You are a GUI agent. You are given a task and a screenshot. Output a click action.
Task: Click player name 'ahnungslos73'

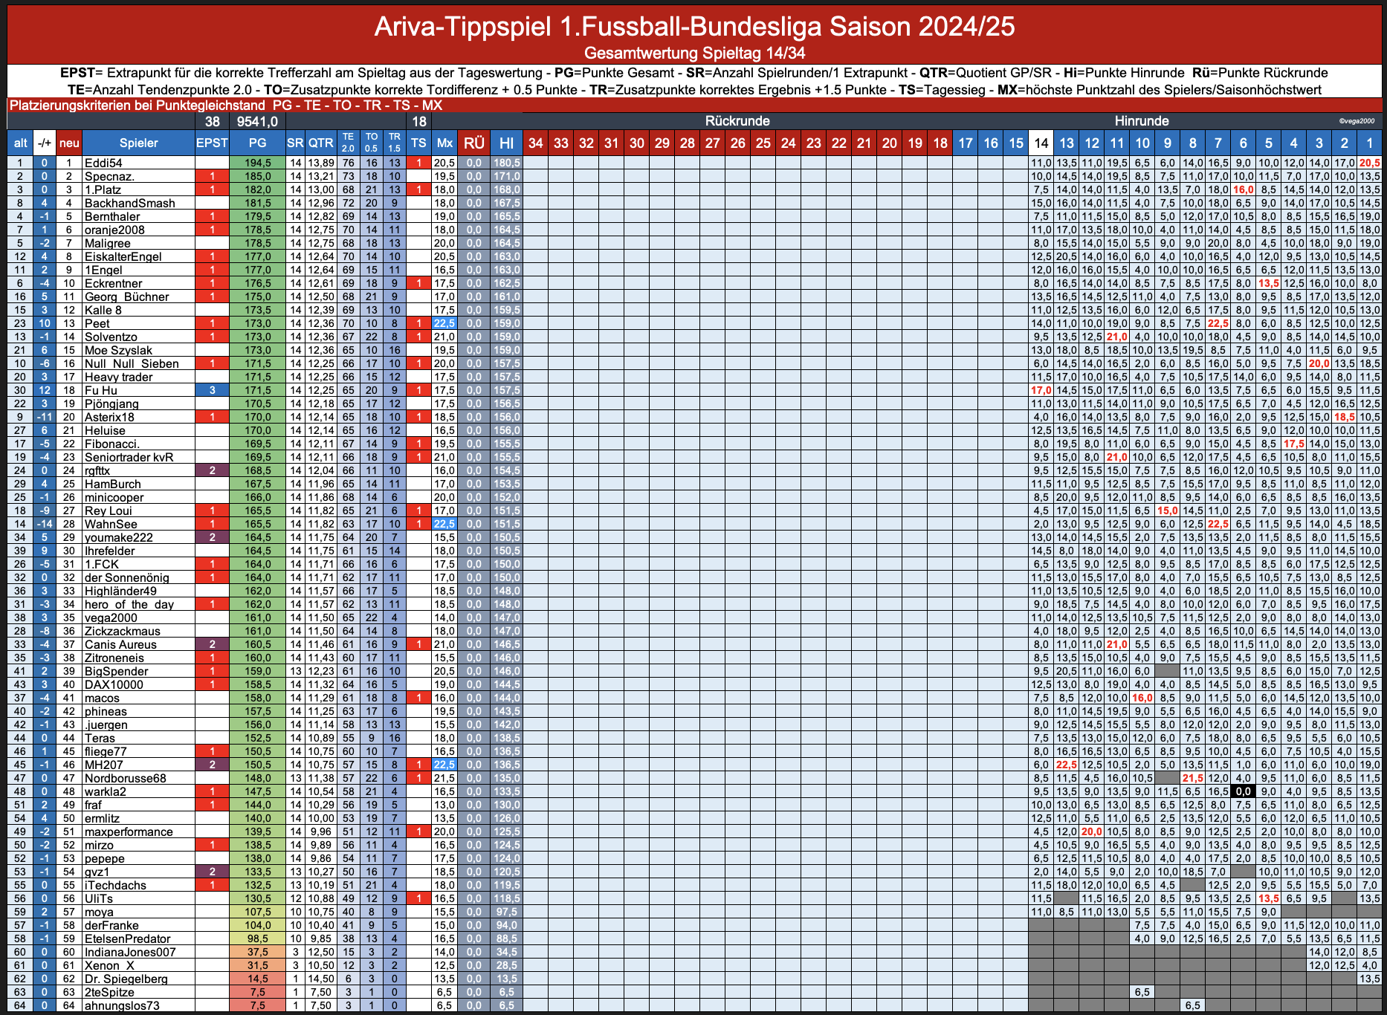(122, 1005)
